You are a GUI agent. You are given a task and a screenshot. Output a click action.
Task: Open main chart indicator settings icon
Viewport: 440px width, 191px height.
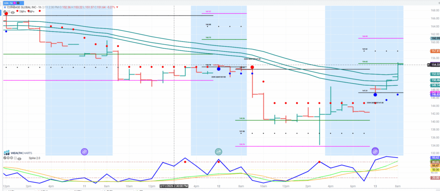coord(5,12)
